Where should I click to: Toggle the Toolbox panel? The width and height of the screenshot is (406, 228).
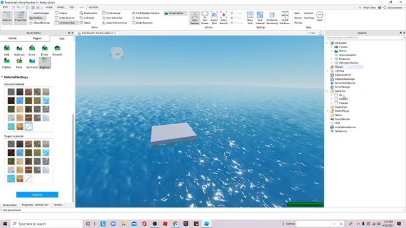click(x=37, y=18)
